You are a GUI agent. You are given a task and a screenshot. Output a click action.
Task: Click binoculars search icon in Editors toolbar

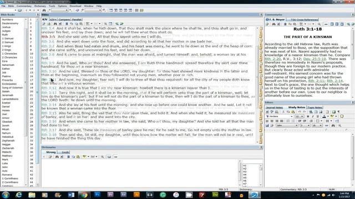(333, 125)
